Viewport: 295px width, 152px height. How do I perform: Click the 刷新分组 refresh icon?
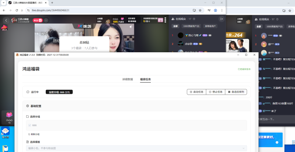[29, 134]
